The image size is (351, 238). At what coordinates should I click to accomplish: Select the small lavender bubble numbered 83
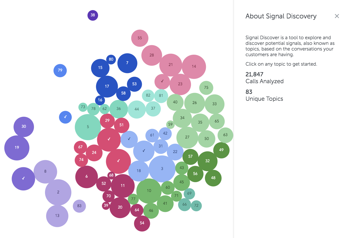79,206
